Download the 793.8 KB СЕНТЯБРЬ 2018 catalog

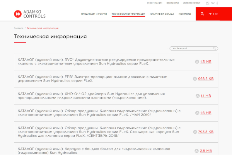[206, 132]
